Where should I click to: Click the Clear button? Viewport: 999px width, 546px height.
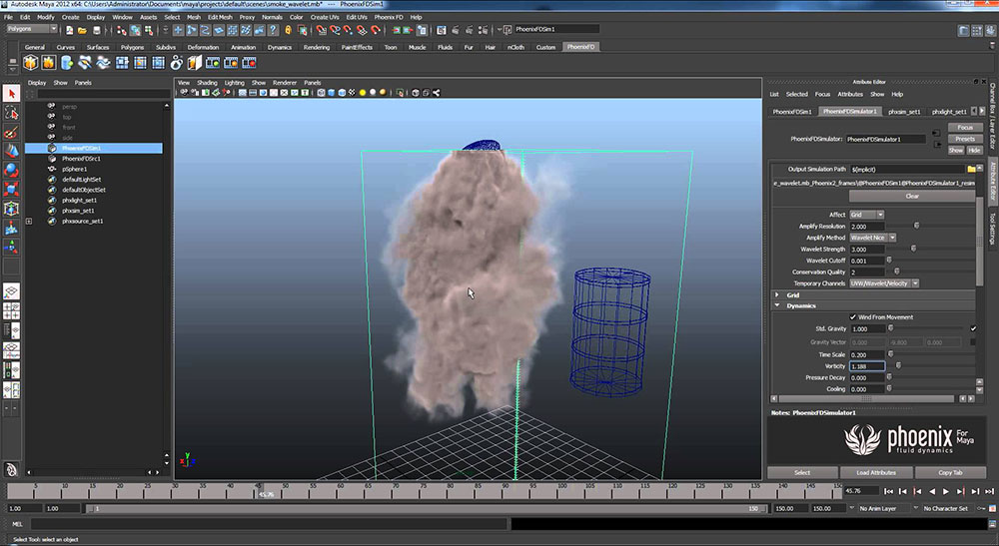click(912, 196)
